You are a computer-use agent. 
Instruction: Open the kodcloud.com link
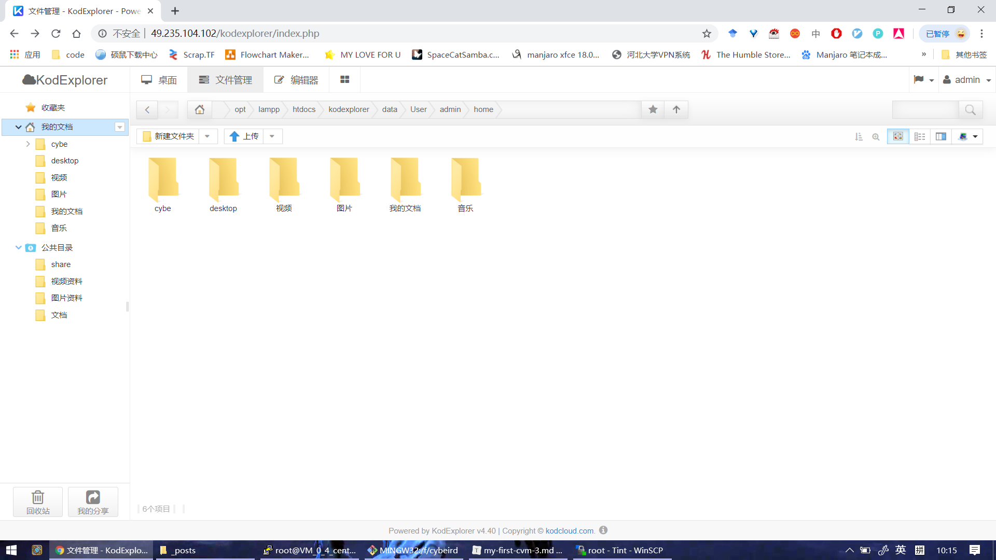(569, 531)
